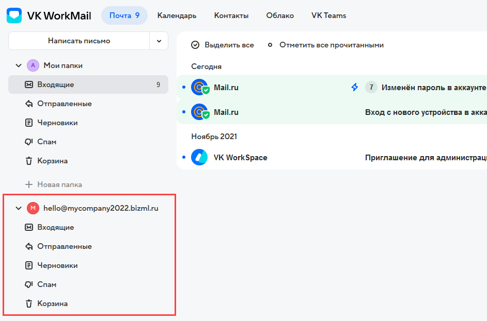Collapse the Мои папки section
This screenshot has height=321, width=487.
(19, 65)
